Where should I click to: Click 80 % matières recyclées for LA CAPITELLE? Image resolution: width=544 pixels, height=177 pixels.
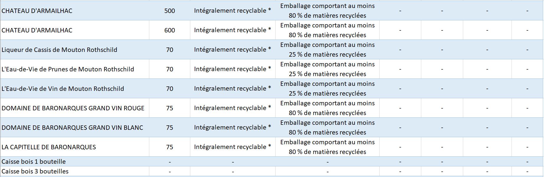click(327, 147)
